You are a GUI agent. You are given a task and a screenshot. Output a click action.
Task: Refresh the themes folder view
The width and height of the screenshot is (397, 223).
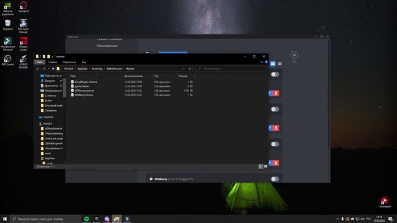click(190, 69)
